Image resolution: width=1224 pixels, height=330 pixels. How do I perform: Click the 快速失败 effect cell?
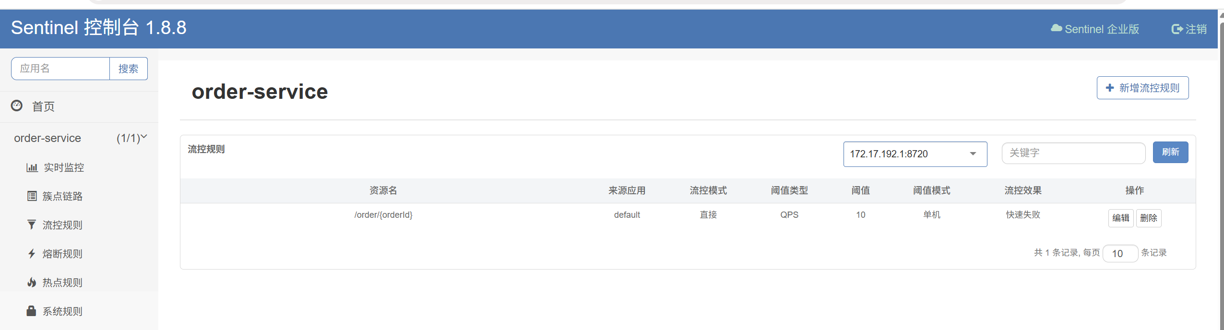coord(1023,214)
